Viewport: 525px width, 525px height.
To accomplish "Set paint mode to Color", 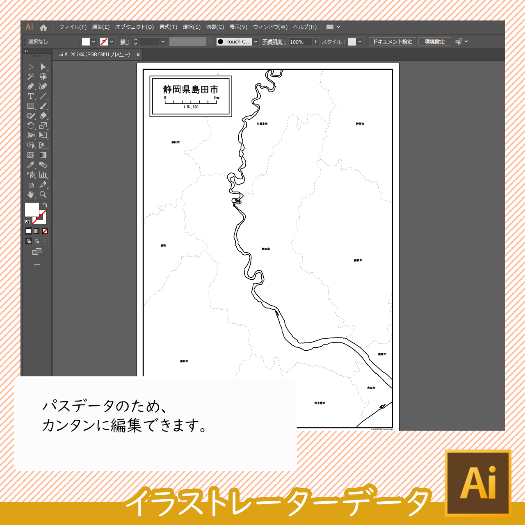I will 28,231.
